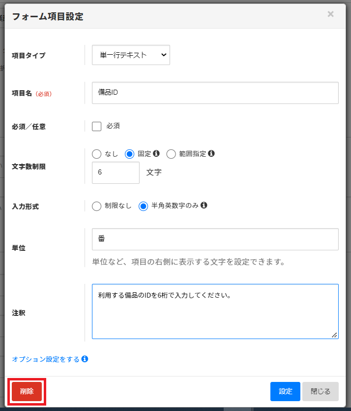Select the なし character limit radio button
This screenshot has width=351, height=411.
pyautogui.click(x=97, y=154)
